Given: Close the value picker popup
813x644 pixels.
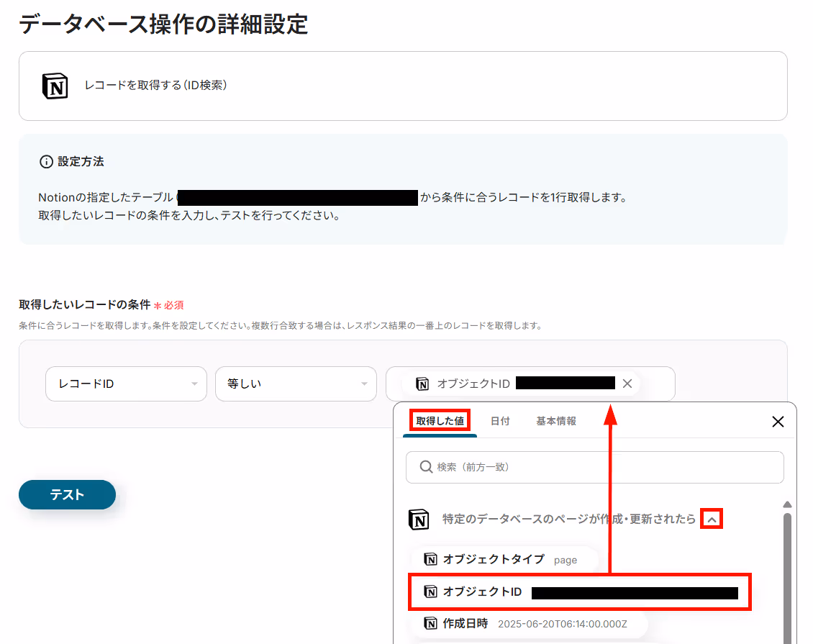Looking at the screenshot, I should tap(778, 422).
